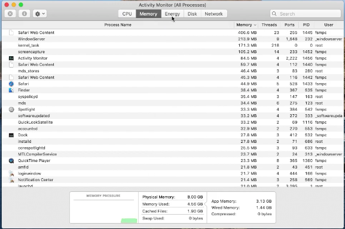
Task: Click the Wired Memory 1.44 GB value
Action: pyautogui.click(x=264, y=207)
